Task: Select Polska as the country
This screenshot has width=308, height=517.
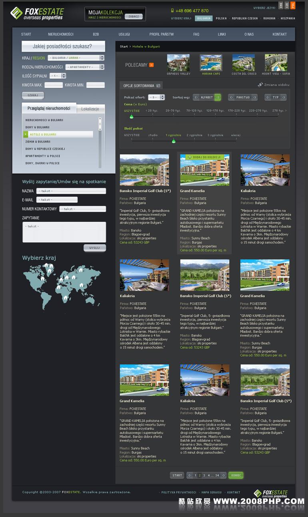Action: [221, 18]
